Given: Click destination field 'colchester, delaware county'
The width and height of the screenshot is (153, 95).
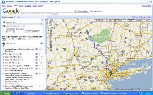Looking at the screenshot, I should point(23,26).
